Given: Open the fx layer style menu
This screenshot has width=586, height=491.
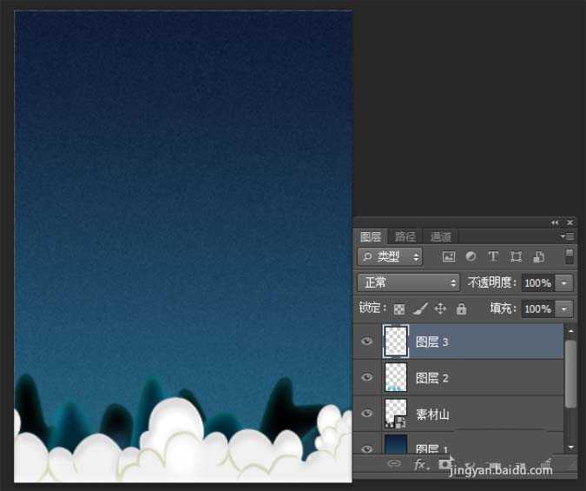Looking at the screenshot, I should (x=420, y=465).
